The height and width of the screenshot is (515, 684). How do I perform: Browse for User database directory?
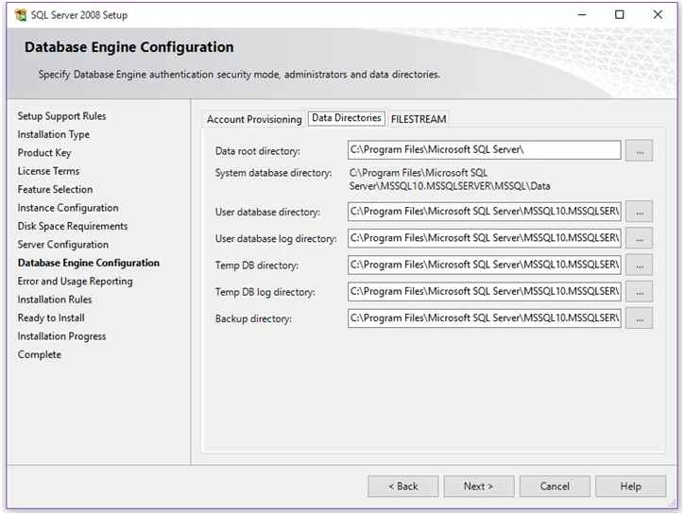click(x=639, y=212)
